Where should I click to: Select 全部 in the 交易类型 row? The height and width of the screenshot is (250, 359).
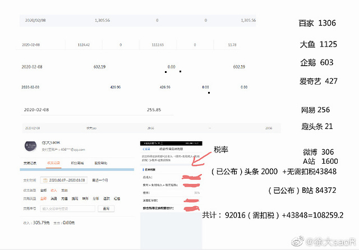click(44, 198)
